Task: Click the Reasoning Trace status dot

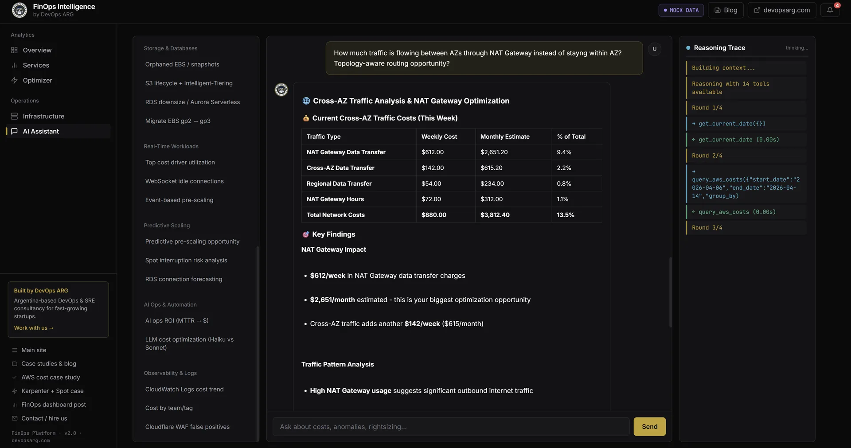Action: click(688, 48)
